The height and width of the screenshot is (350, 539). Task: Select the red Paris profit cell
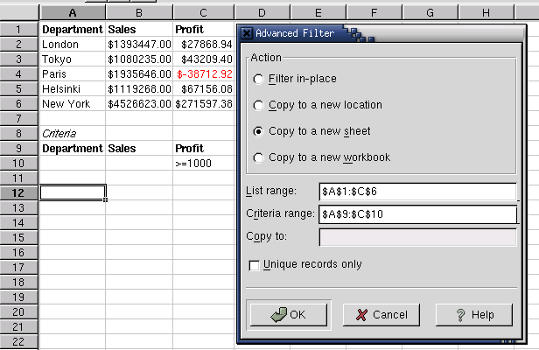[204, 73]
